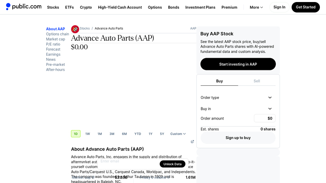Switch to the Sell tab
The height and width of the screenshot is (183, 326).
pyautogui.click(x=257, y=81)
